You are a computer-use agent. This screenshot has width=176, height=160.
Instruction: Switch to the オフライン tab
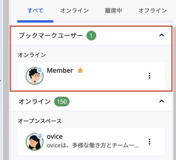pyautogui.click(x=152, y=11)
